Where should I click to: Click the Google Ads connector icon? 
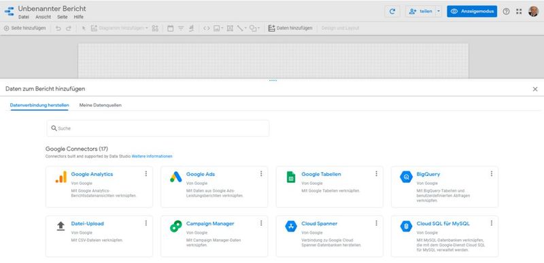[176, 177]
